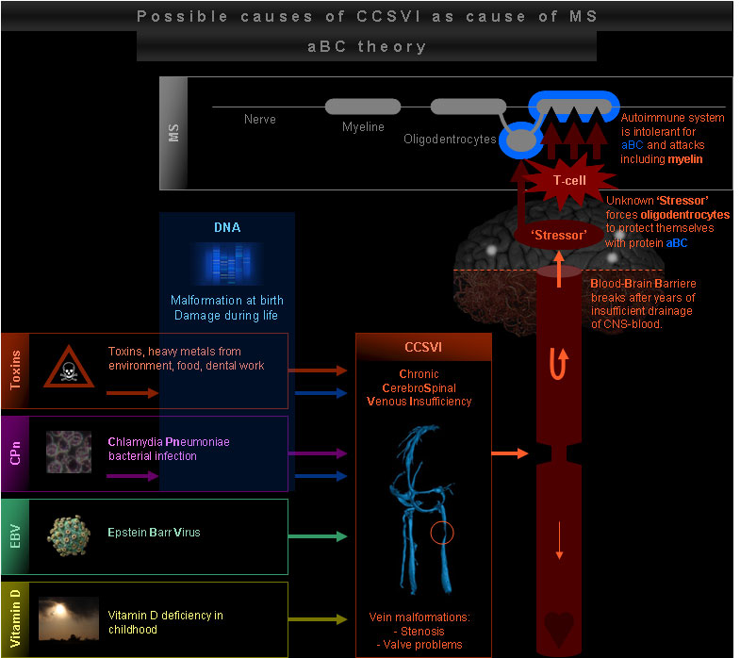
Task: Click the red circle marker on the vein scan
Action: click(442, 533)
